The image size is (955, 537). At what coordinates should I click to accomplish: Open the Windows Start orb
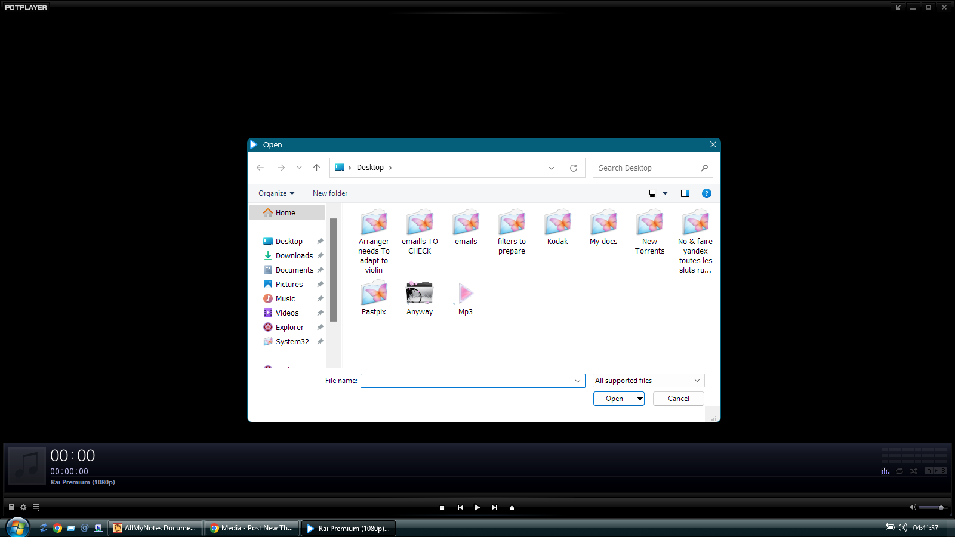17,527
